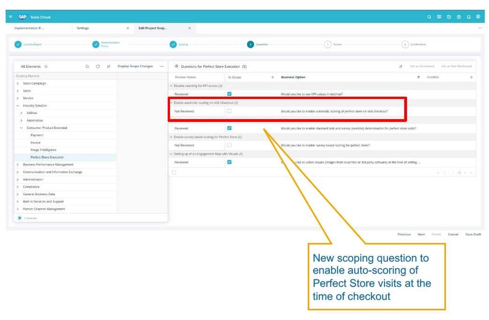
Task: Collapse the Enable survey based scoring group
Action: [x=171, y=137]
